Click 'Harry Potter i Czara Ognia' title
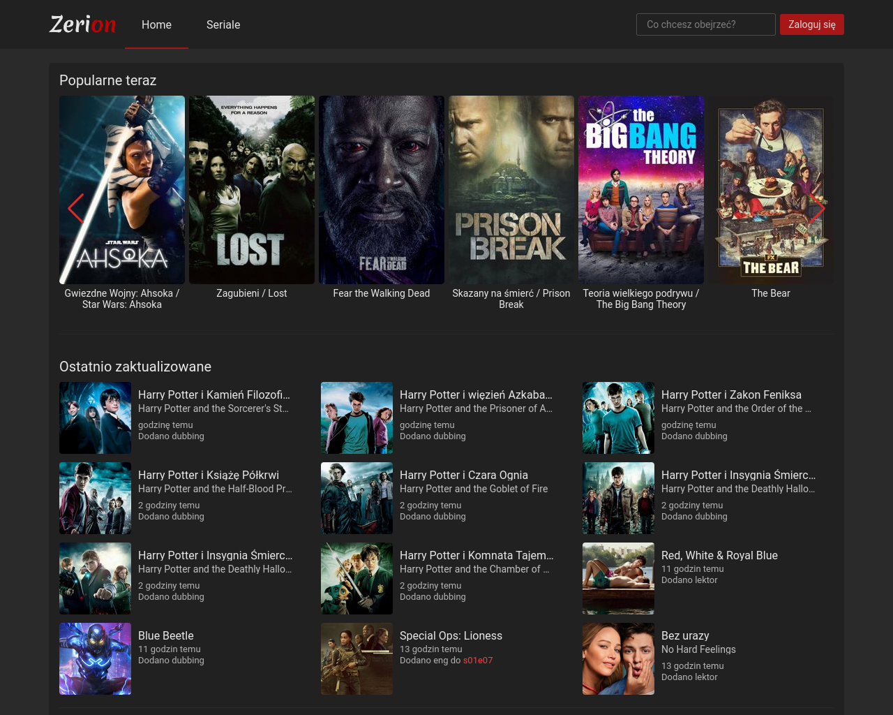 464,475
